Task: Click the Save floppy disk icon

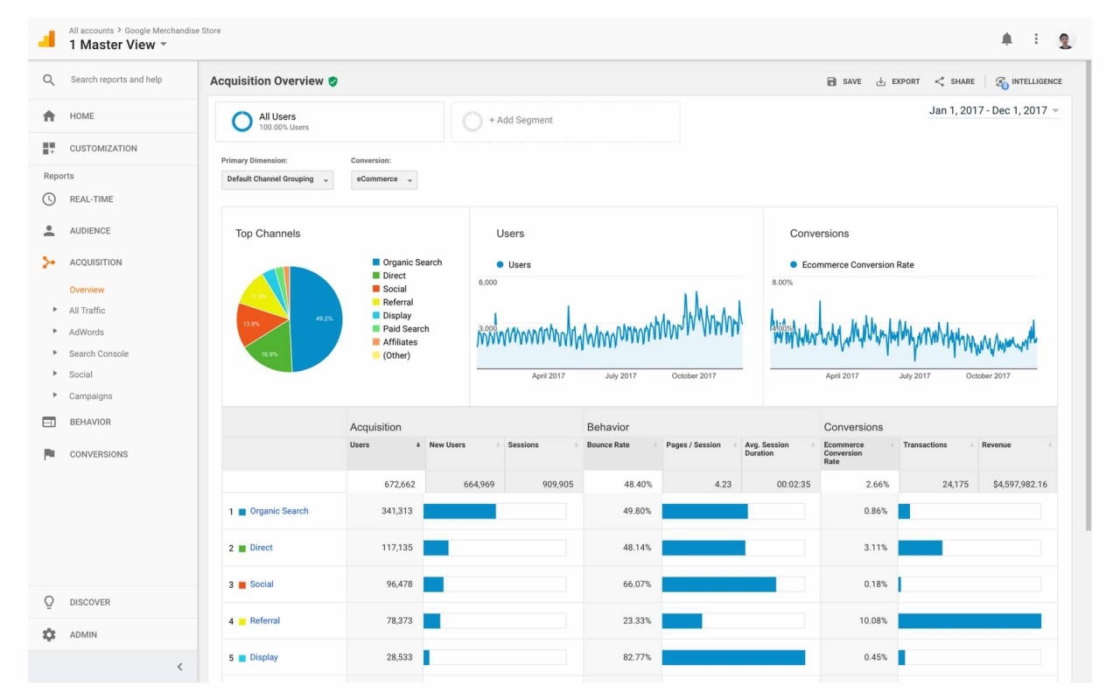Action: click(831, 81)
